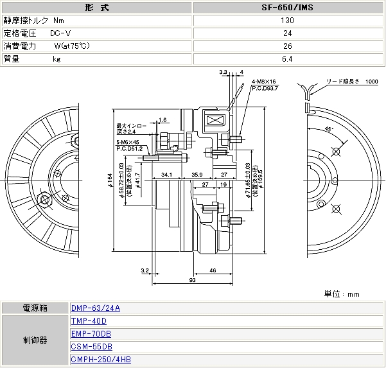
Task: Select the 形式 table header cell
Action: tap(96, 8)
